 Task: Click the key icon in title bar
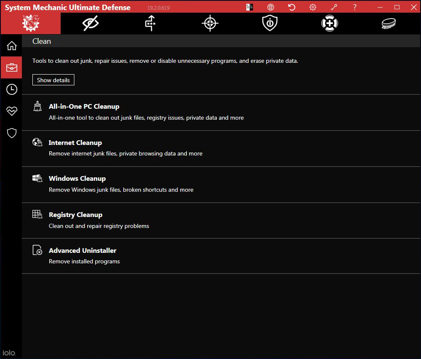[334, 7]
